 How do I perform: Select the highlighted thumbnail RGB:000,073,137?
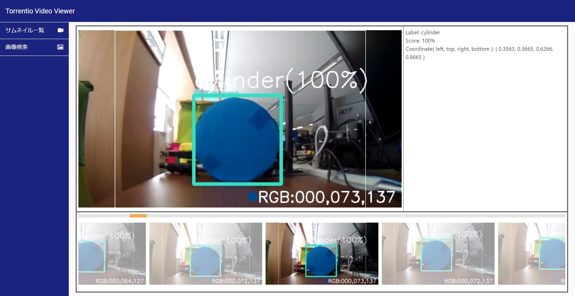(322, 253)
